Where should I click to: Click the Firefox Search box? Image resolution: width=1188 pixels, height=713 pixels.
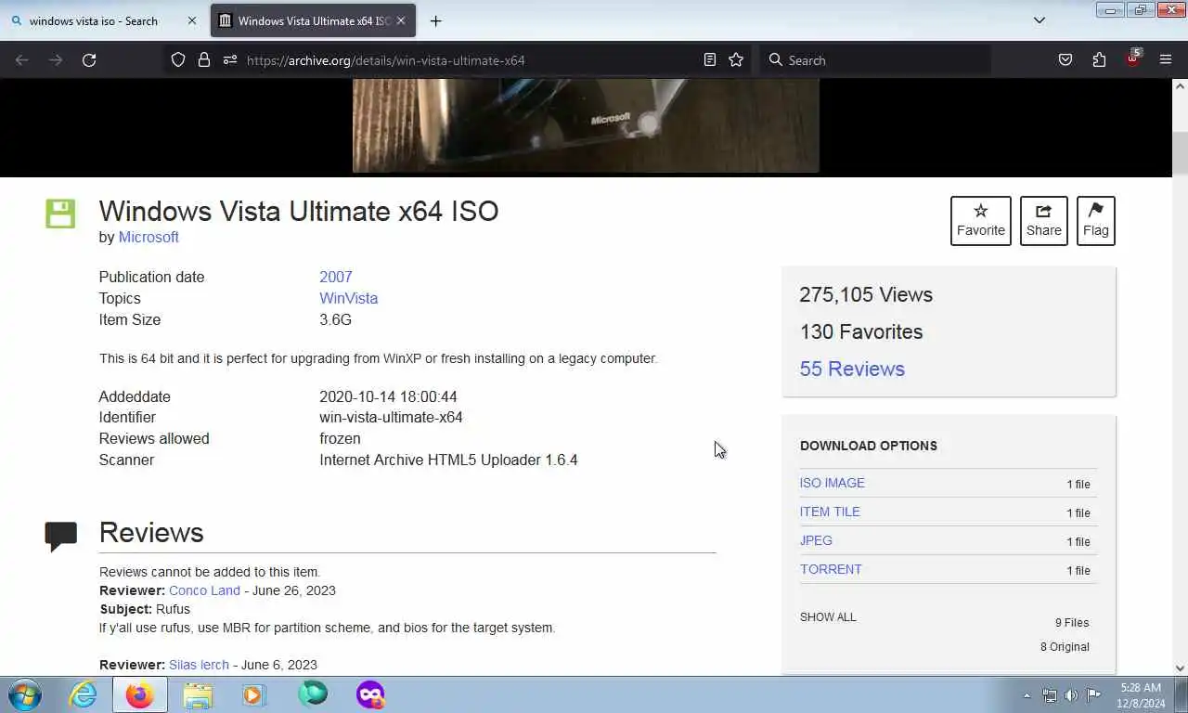pyautogui.click(x=877, y=60)
